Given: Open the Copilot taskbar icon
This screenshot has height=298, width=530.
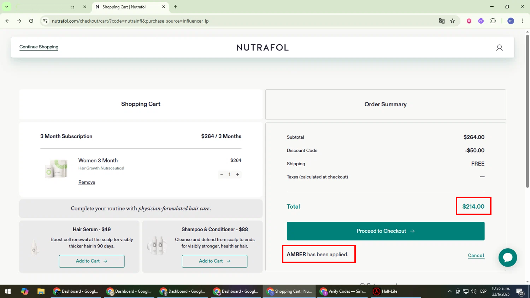Looking at the screenshot, I should (x=25, y=291).
